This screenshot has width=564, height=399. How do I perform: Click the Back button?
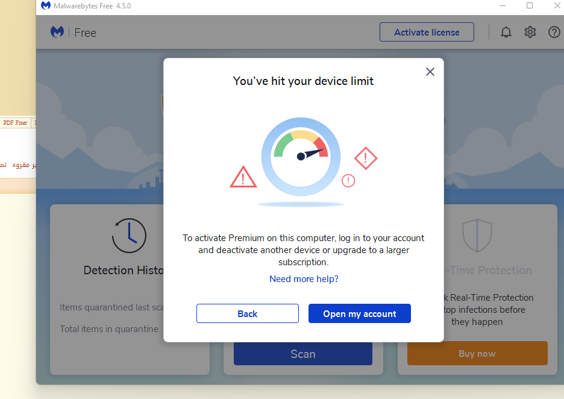click(x=248, y=313)
